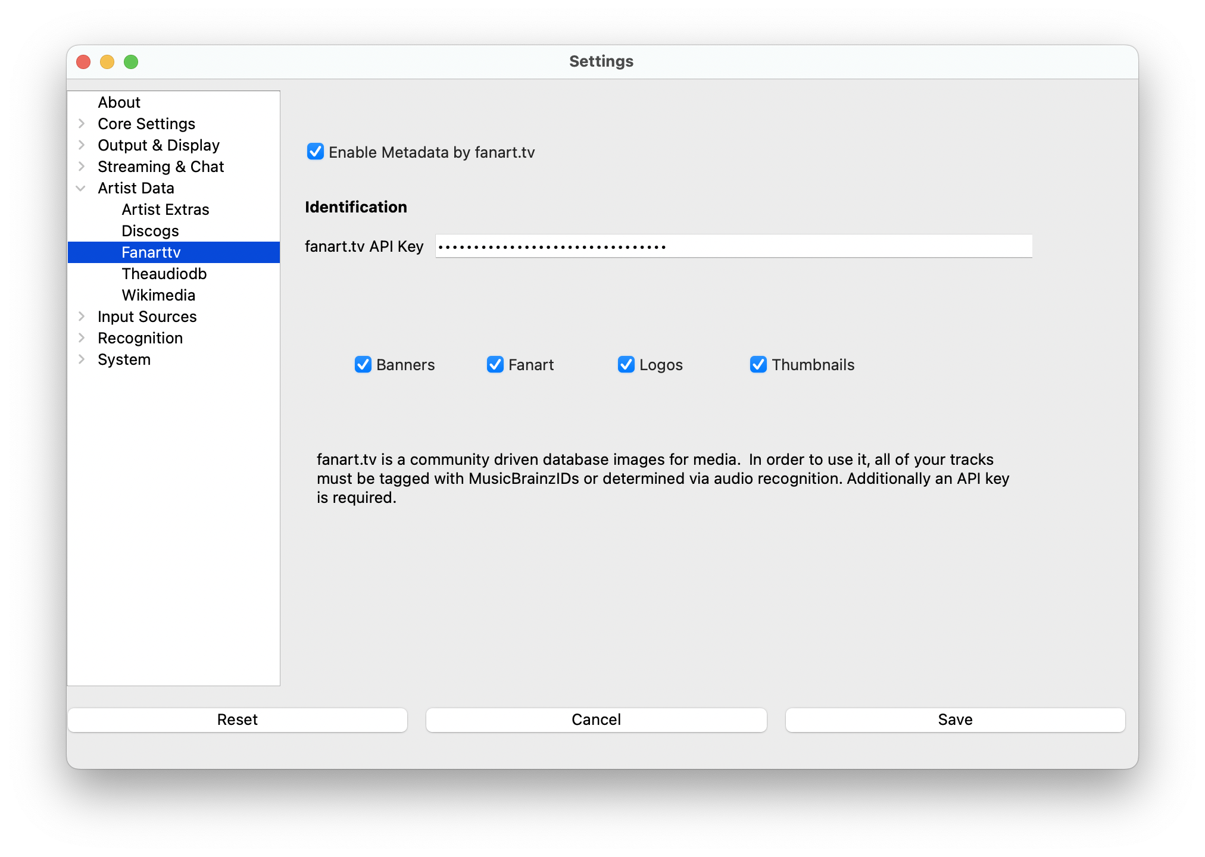Expand the Recognition chevron
This screenshot has width=1205, height=857.
coord(82,338)
